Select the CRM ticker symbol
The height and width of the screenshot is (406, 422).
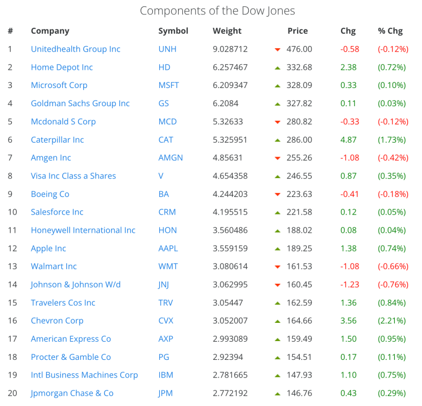coord(167,212)
